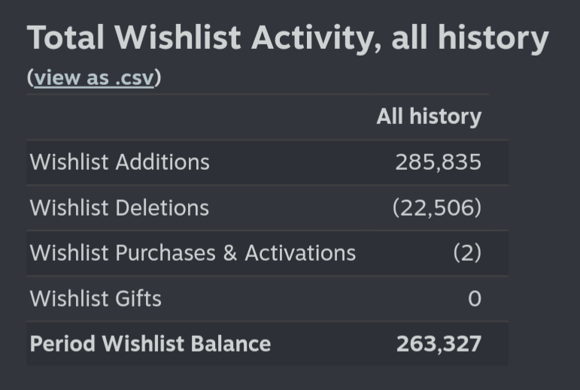Click the 263,327 balance total
580x390 pixels.
click(439, 344)
